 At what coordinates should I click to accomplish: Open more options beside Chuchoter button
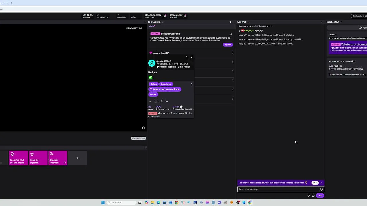click(x=191, y=84)
